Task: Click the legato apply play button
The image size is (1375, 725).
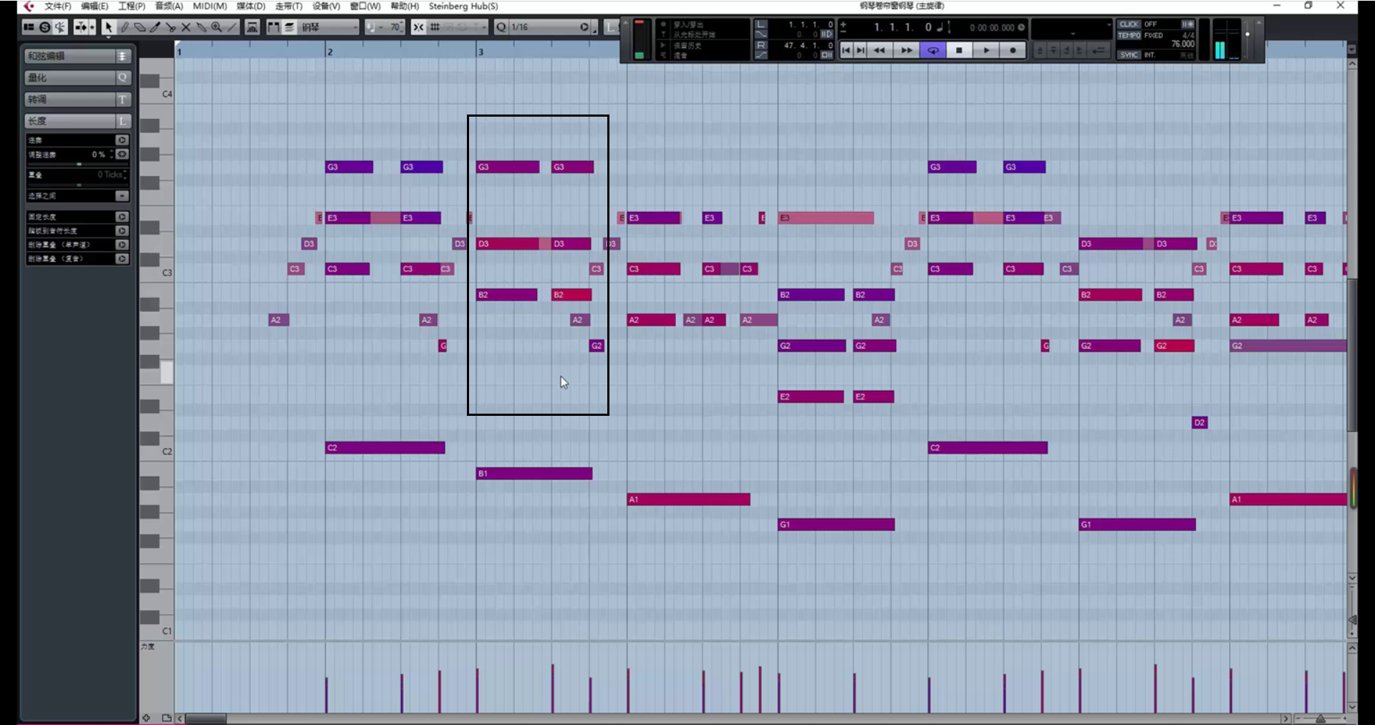Action: pos(122,140)
